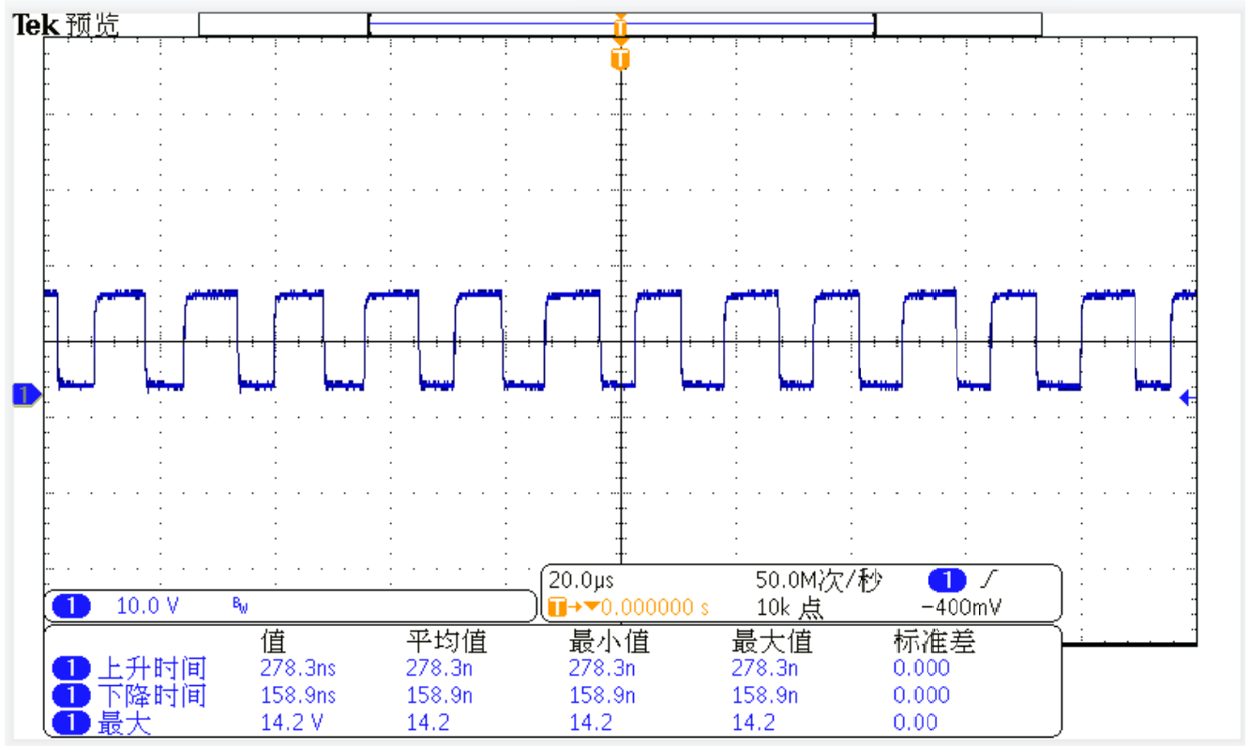Click the 278.3ns rise time value
This screenshot has height=746, width=1250.
pyautogui.click(x=298, y=668)
